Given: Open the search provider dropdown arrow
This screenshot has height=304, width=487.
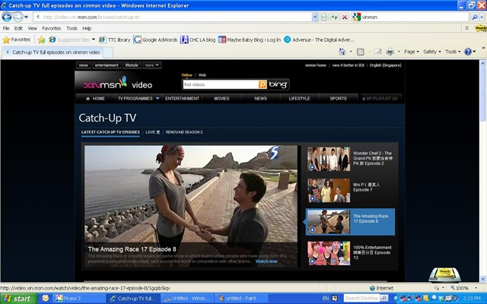Looking at the screenshot, I should click(482, 17).
